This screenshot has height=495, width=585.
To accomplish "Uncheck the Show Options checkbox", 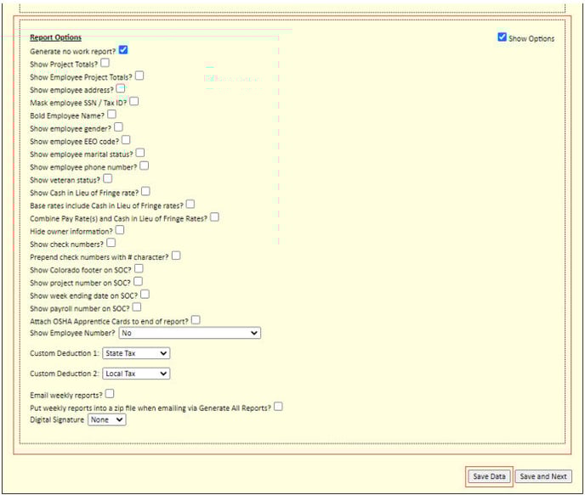I will (503, 37).
